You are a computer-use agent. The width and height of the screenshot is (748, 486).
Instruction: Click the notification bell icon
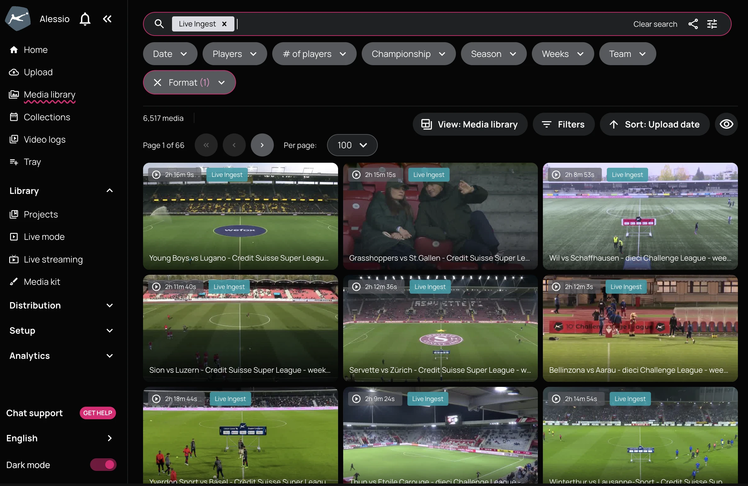85,19
